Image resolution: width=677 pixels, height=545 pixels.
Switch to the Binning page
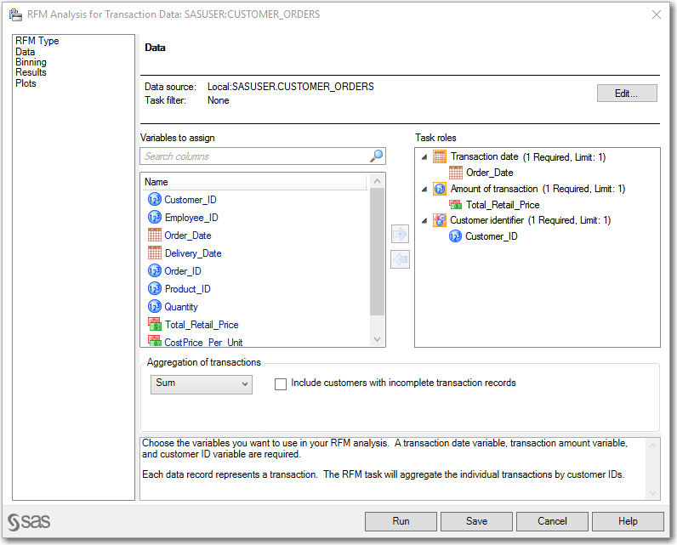[31, 62]
